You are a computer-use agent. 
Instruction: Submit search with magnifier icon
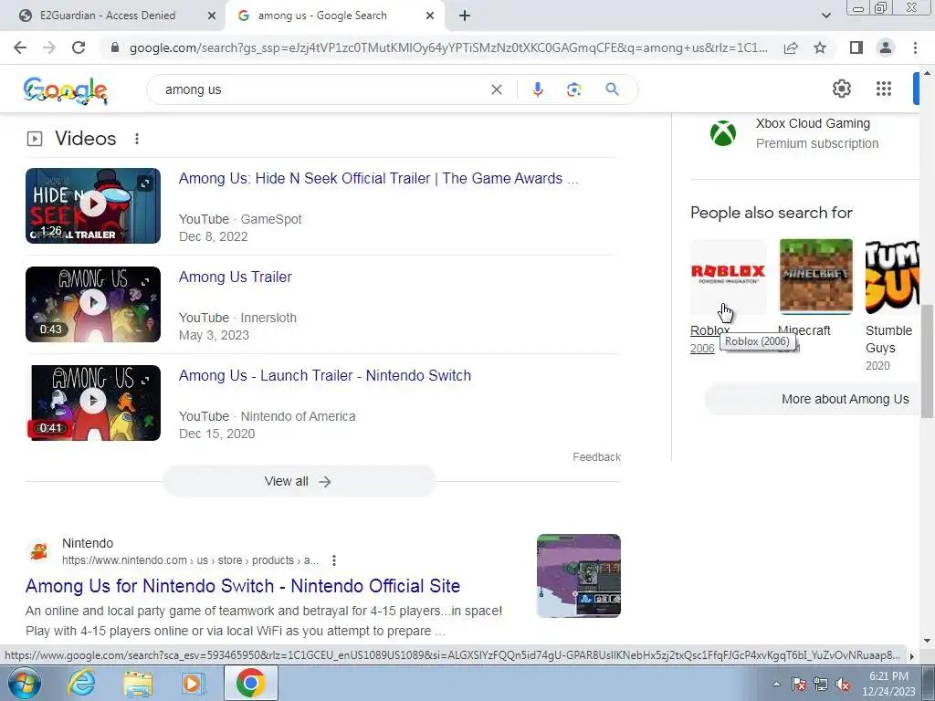tap(612, 89)
